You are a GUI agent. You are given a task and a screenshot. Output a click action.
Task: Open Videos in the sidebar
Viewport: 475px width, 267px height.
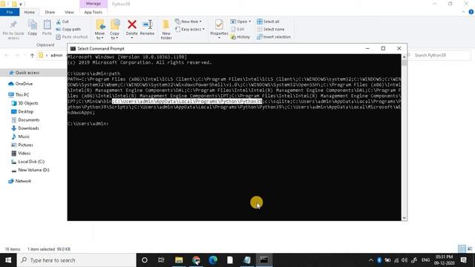click(x=24, y=154)
